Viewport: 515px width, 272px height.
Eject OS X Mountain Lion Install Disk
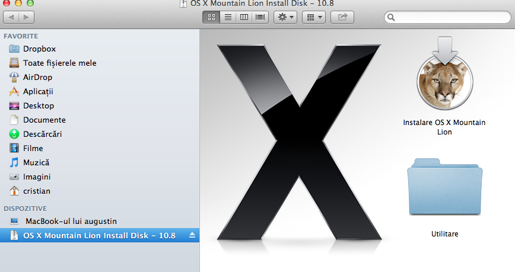(x=192, y=235)
